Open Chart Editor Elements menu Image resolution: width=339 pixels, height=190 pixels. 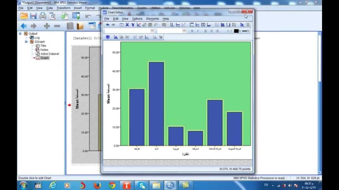pyautogui.click(x=153, y=19)
